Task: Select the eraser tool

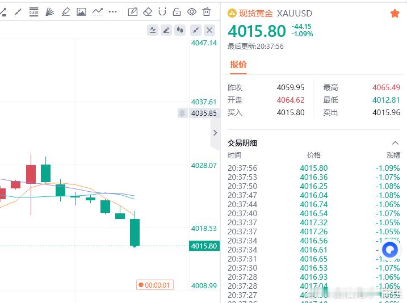Action: [x=148, y=12]
